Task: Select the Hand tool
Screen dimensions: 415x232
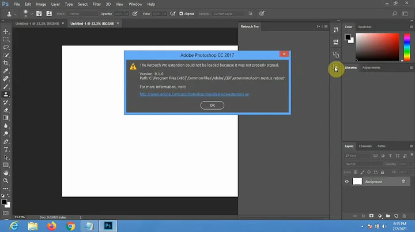Action: click(x=6, y=173)
